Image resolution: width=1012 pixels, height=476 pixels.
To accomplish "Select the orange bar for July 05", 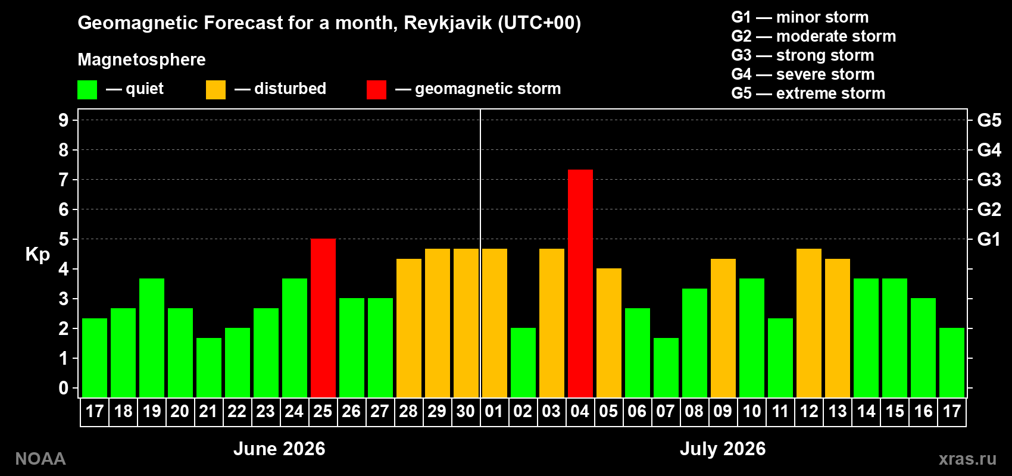I will click(609, 333).
